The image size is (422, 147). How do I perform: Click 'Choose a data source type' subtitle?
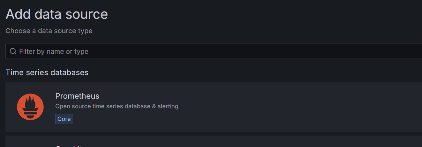click(x=49, y=31)
